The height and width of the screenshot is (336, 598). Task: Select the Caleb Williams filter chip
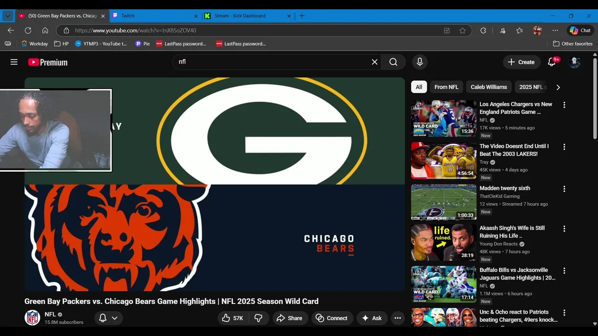coord(489,87)
